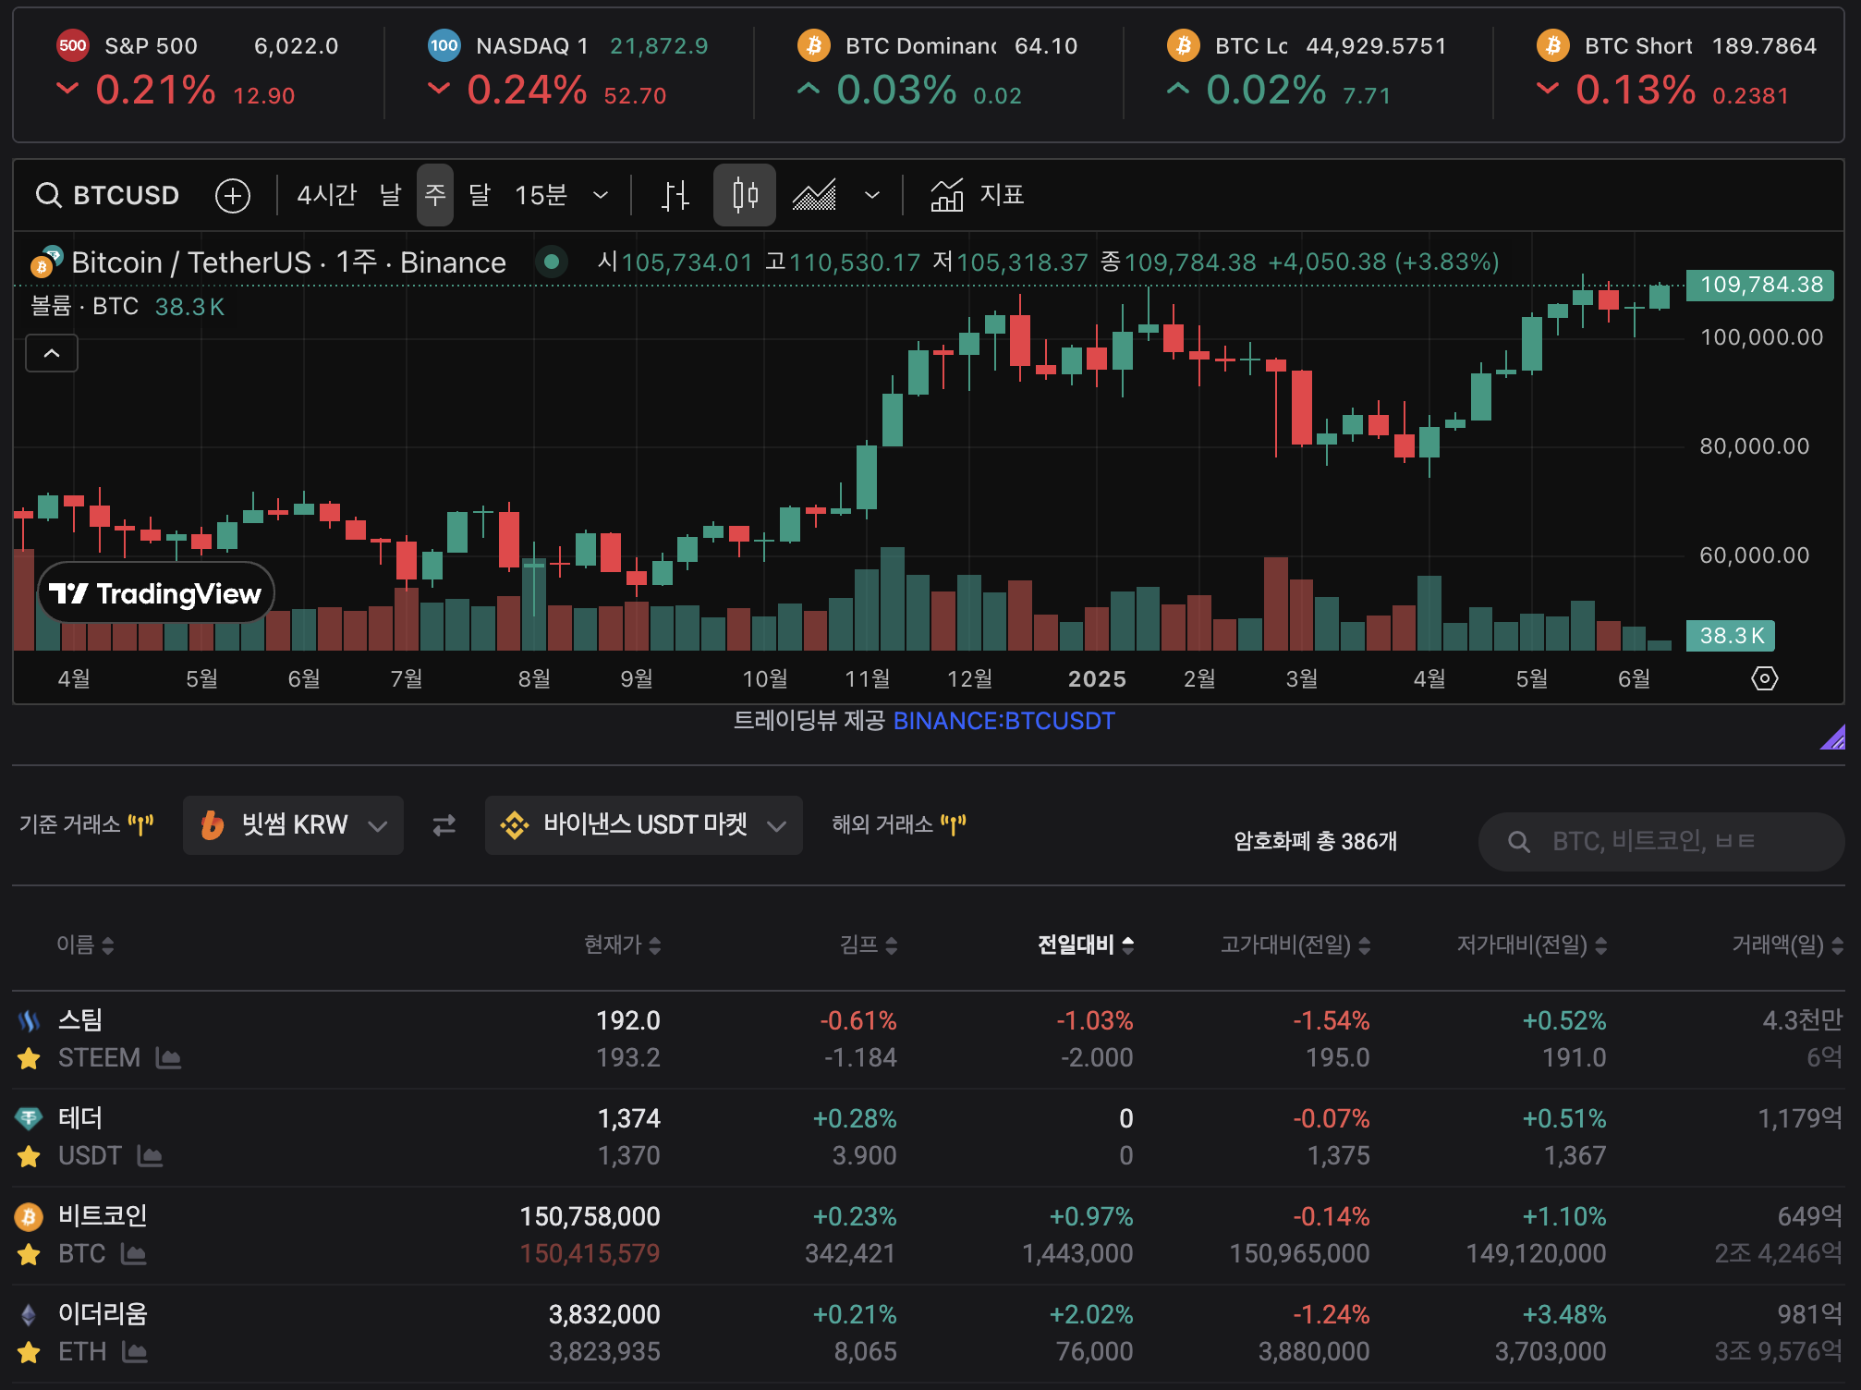Switch to the 4시간 timeframe

pyautogui.click(x=326, y=196)
